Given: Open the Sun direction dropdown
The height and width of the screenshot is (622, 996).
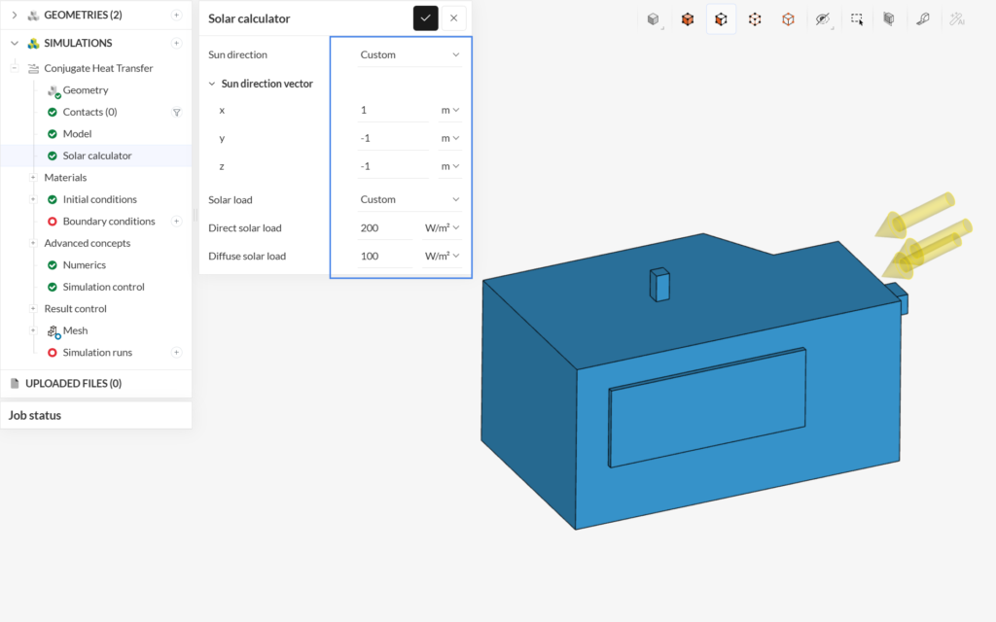Looking at the screenshot, I should 409,54.
